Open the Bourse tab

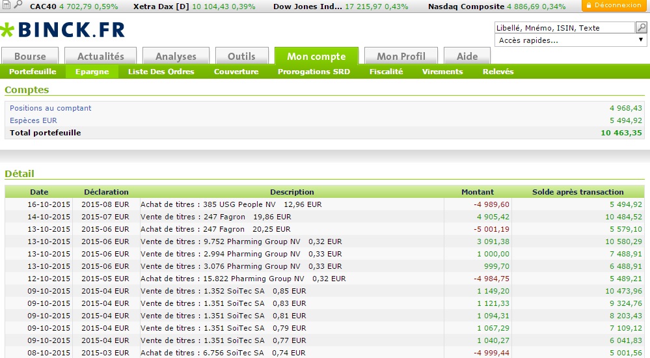coord(30,57)
